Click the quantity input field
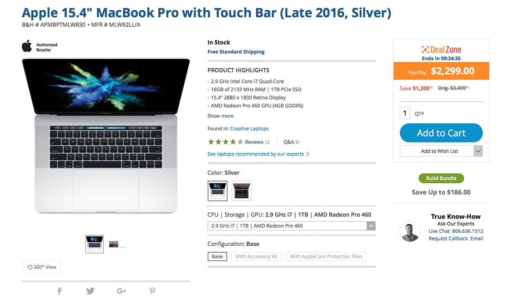 tap(405, 113)
